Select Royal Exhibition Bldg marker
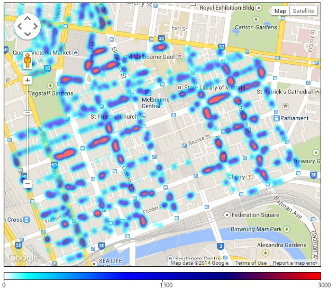This screenshot has height=290, width=333. (x=259, y=8)
